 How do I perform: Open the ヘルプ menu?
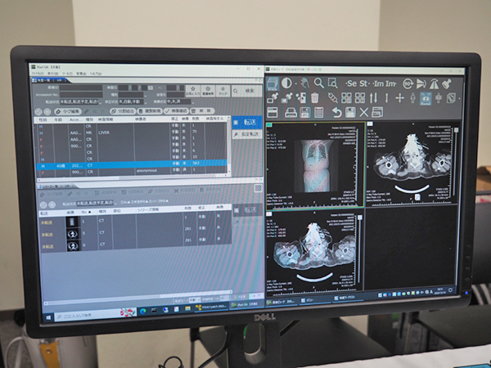coord(96,72)
